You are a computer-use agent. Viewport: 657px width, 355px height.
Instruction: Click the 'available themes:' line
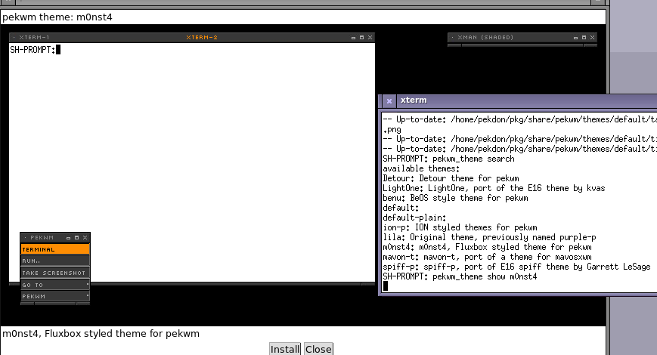coord(421,168)
